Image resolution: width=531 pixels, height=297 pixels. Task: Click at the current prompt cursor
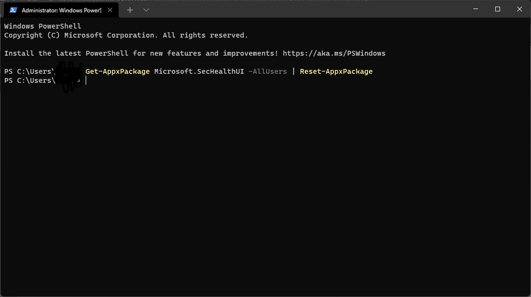86,80
